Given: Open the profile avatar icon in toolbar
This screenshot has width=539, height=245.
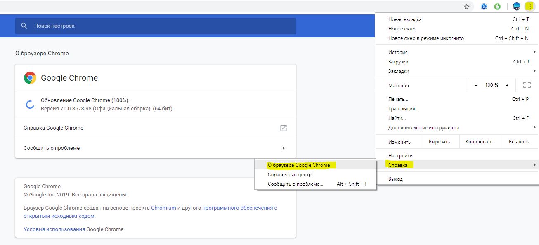Looking at the screenshot, I should click(517, 7).
